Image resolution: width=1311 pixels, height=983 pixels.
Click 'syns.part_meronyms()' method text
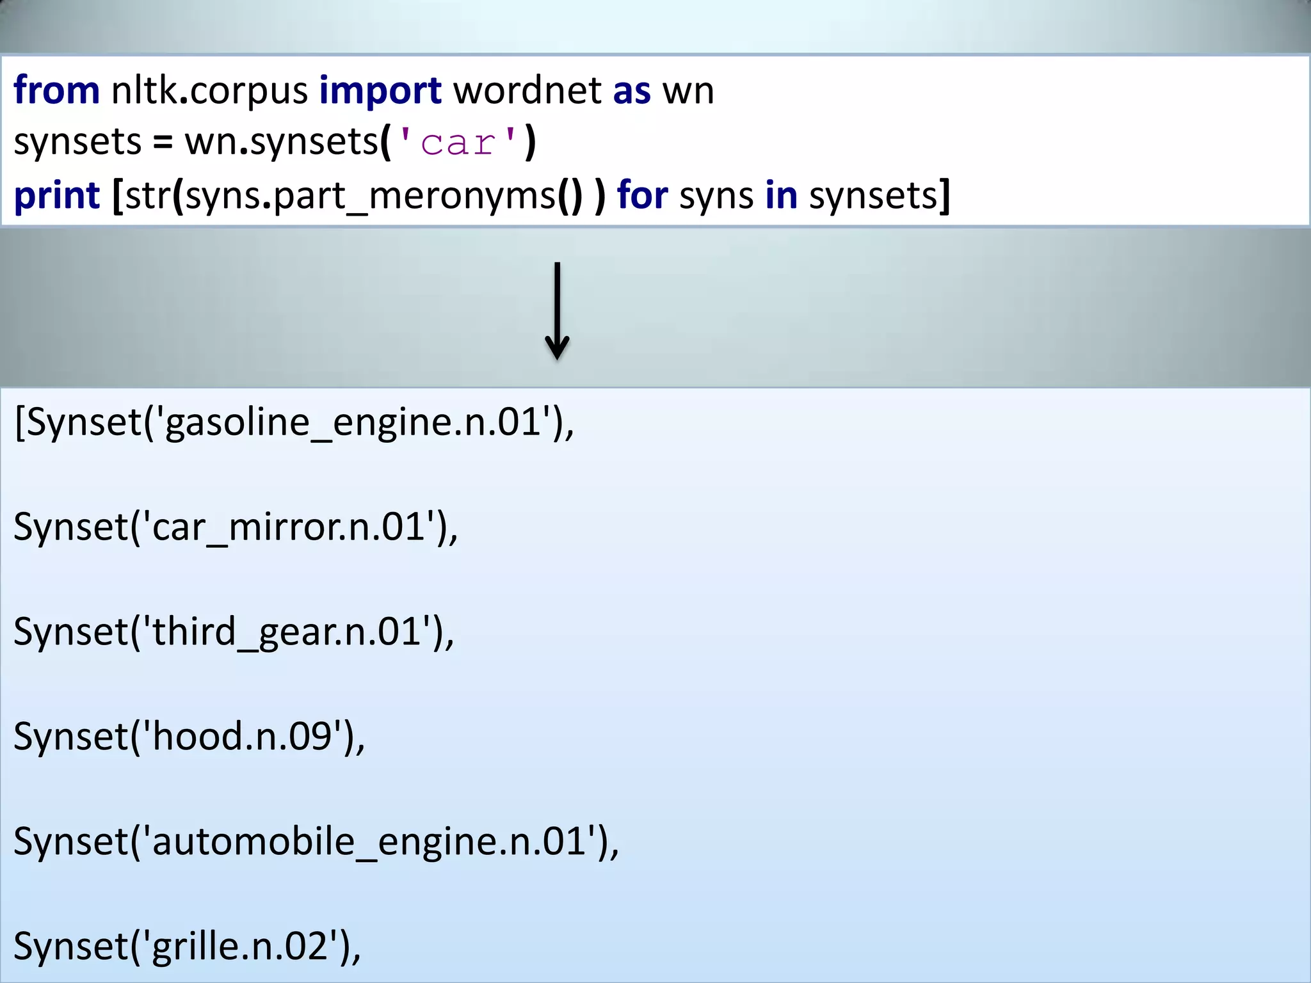384,195
